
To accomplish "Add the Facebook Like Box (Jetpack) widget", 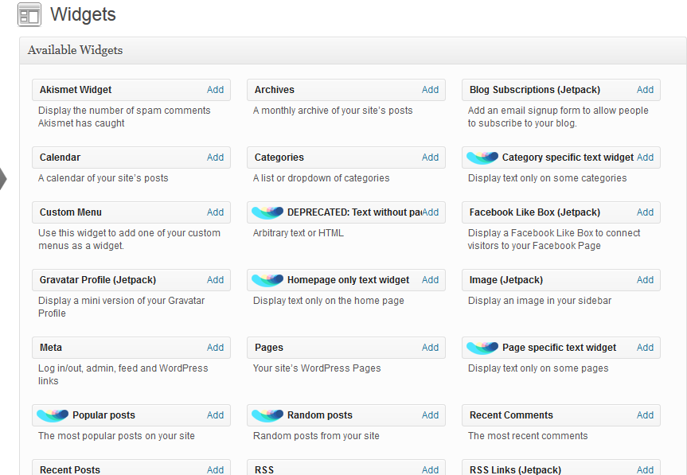I will tap(645, 212).
